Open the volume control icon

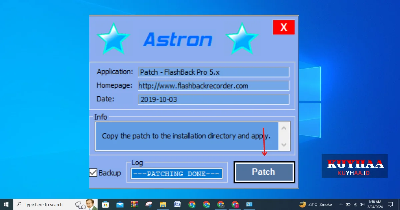tap(362, 204)
